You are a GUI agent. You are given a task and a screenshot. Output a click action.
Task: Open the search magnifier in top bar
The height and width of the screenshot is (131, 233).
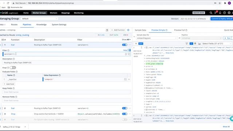point(211,13)
